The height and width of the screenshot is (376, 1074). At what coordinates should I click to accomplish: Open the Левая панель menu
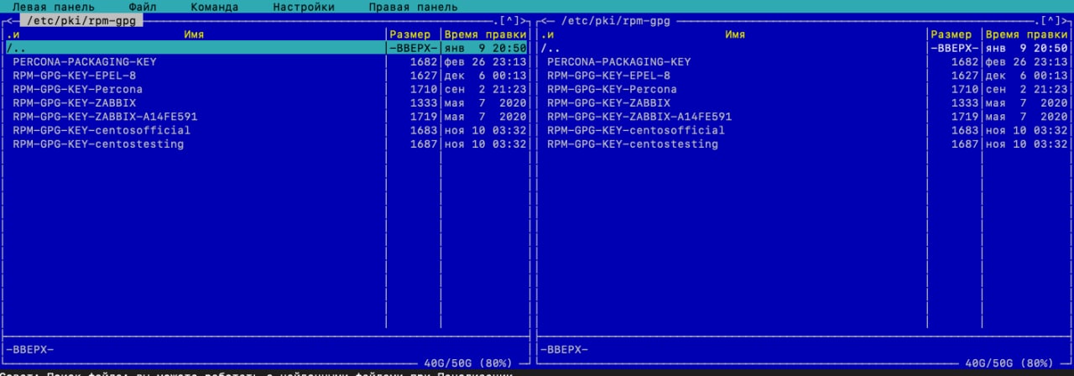point(53,7)
